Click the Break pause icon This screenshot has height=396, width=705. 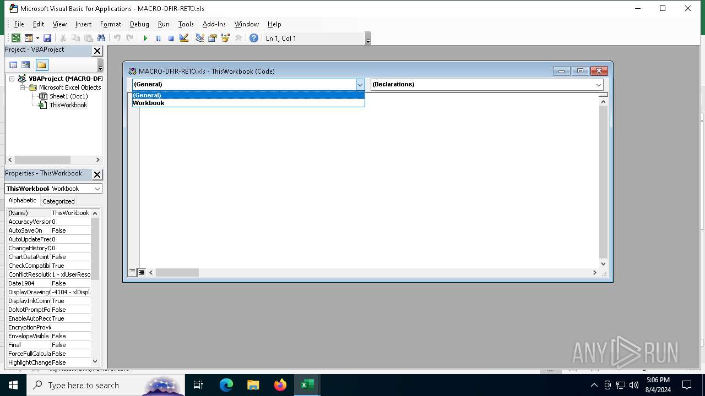tap(158, 38)
